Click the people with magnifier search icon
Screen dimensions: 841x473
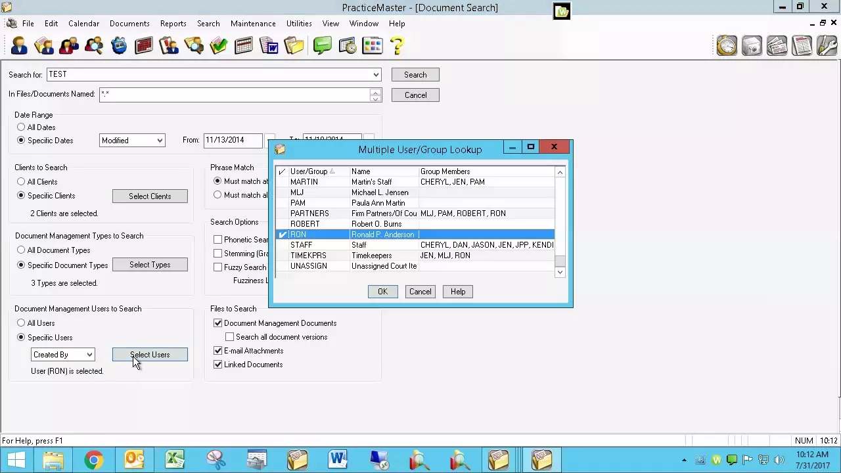(94, 45)
